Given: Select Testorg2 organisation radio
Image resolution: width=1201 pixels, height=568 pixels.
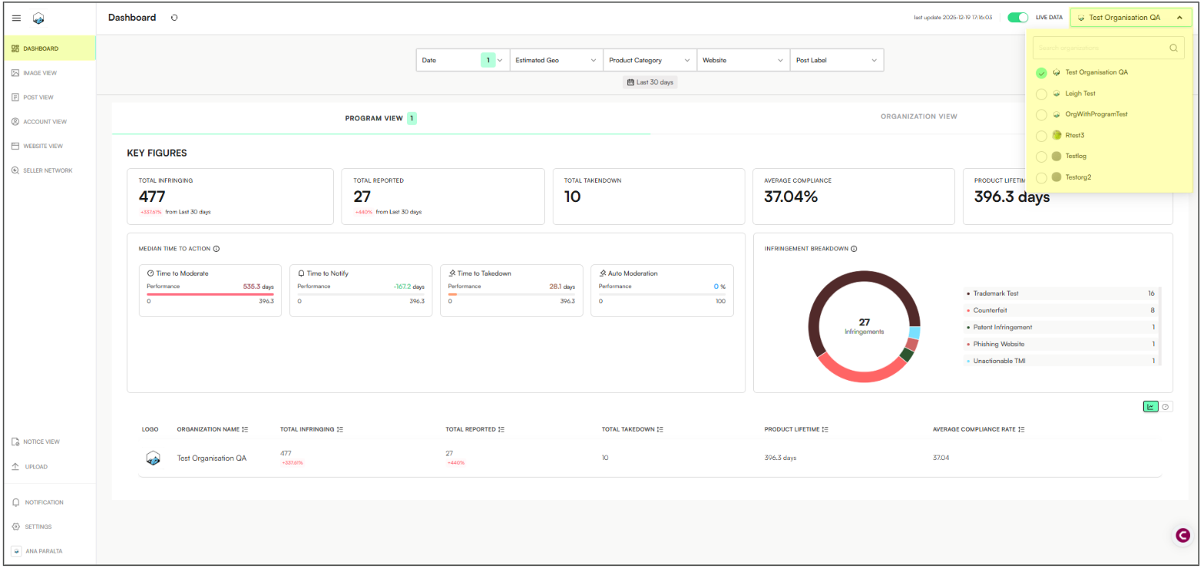Looking at the screenshot, I should pos(1041,178).
